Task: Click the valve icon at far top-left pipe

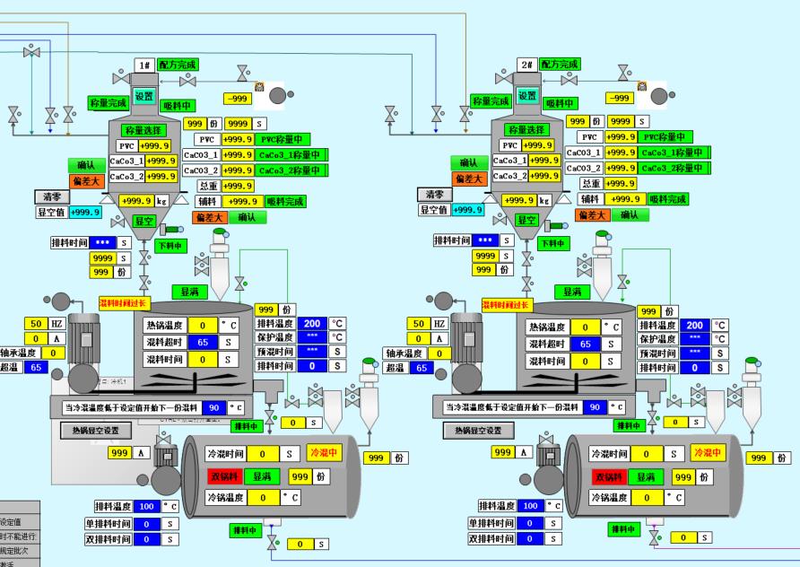Action: coord(31,53)
